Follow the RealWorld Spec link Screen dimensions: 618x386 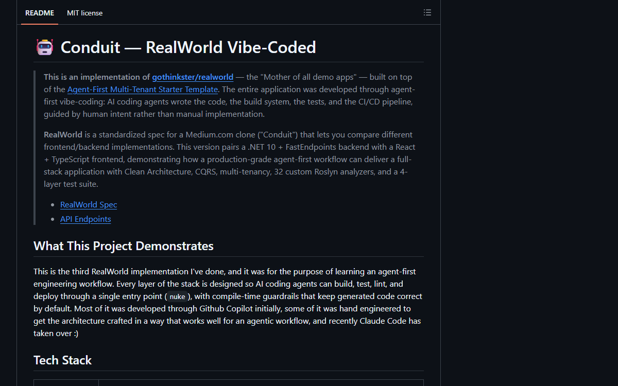(x=89, y=205)
